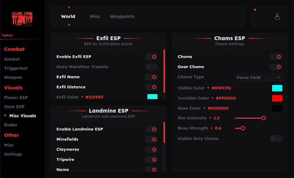Switch to the Misc tab
Image resolution: width=294 pixels, height=178 pixels.
95,17
